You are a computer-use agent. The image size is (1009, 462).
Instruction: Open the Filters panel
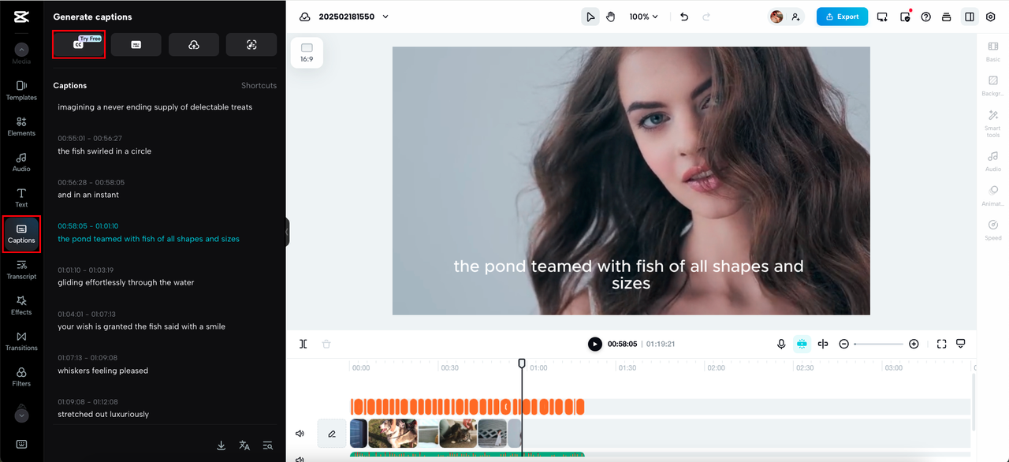(21, 376)
